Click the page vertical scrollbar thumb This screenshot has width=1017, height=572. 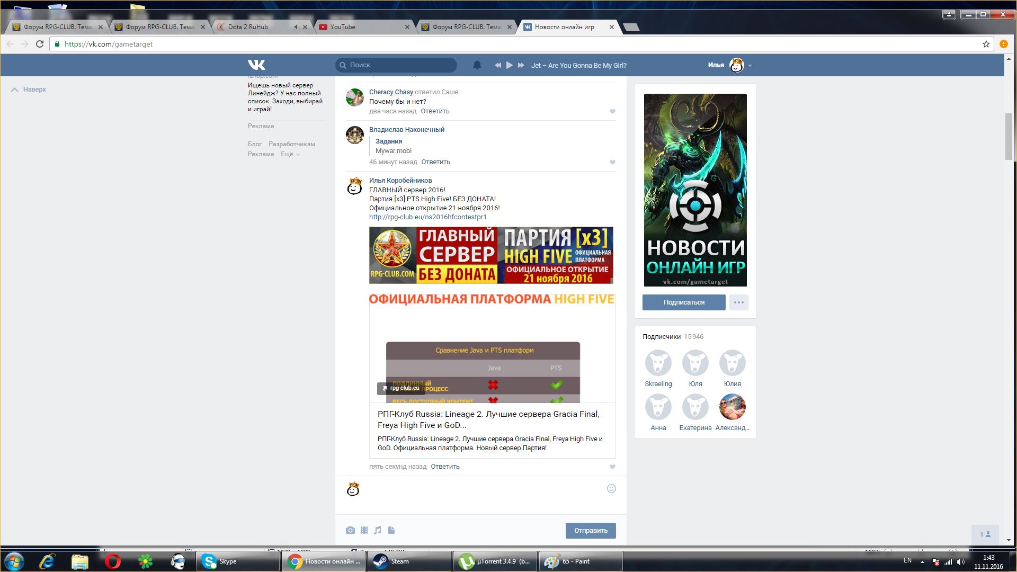pos(1009,136)
